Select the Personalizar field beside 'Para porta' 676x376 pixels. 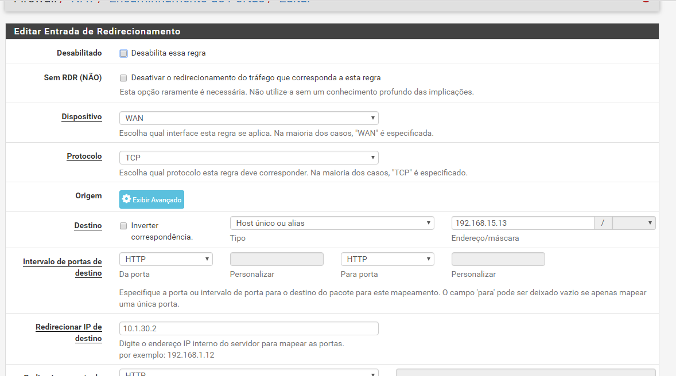coord(498,259)
